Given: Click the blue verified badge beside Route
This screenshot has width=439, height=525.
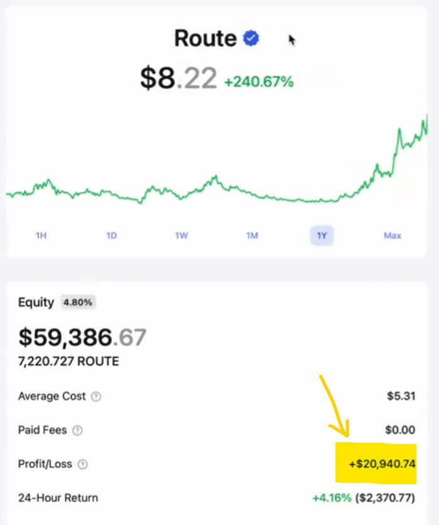Looking at the screenshot, I should tap(251, 39).
